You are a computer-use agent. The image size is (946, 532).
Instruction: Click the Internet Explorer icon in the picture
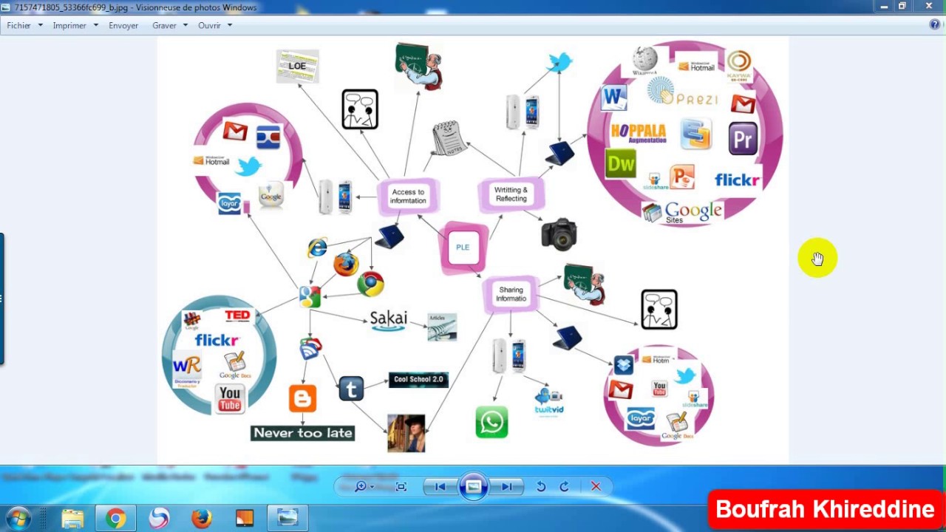point(317,248)
